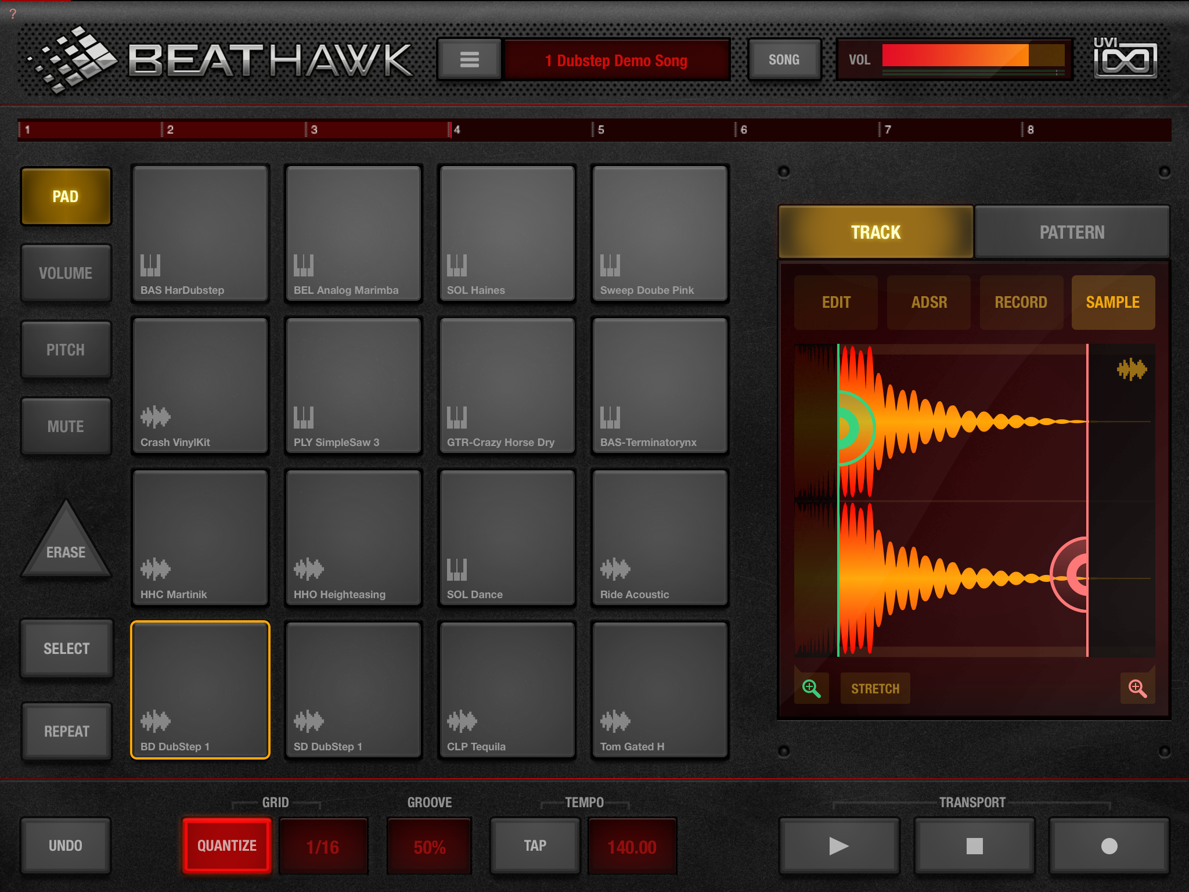The width and height of the screenshot is (1189, 892).
Task: Toggle SONG mode
Action: (784, 59)
